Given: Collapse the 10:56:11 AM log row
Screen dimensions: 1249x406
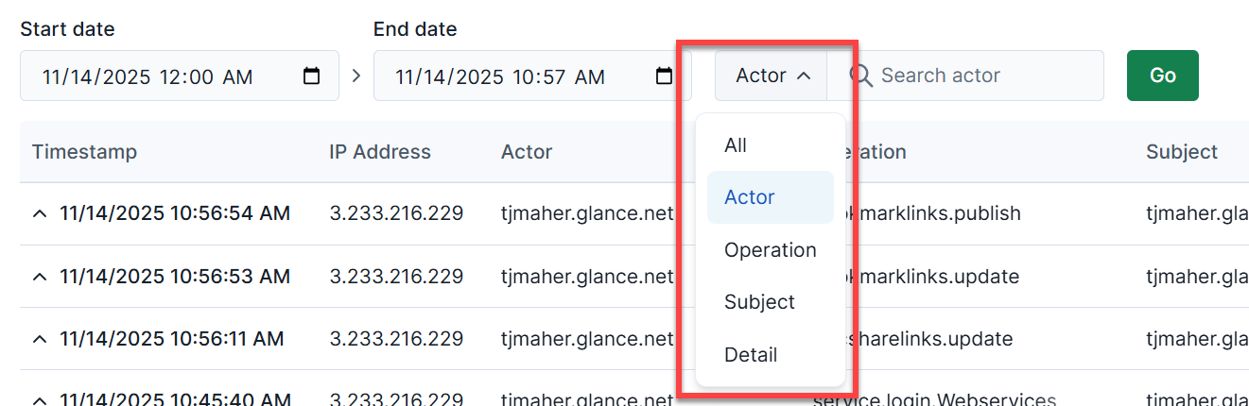Looking at the screenshot, I should 40,339.
